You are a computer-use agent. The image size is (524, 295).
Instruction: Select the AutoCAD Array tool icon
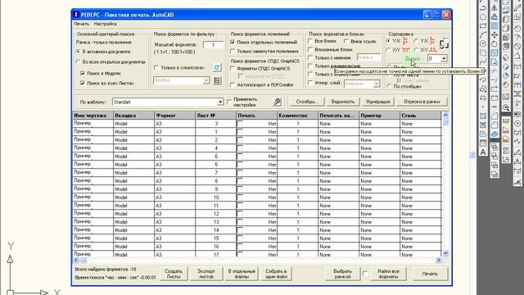pyautogui.click(x=495, y=26)
